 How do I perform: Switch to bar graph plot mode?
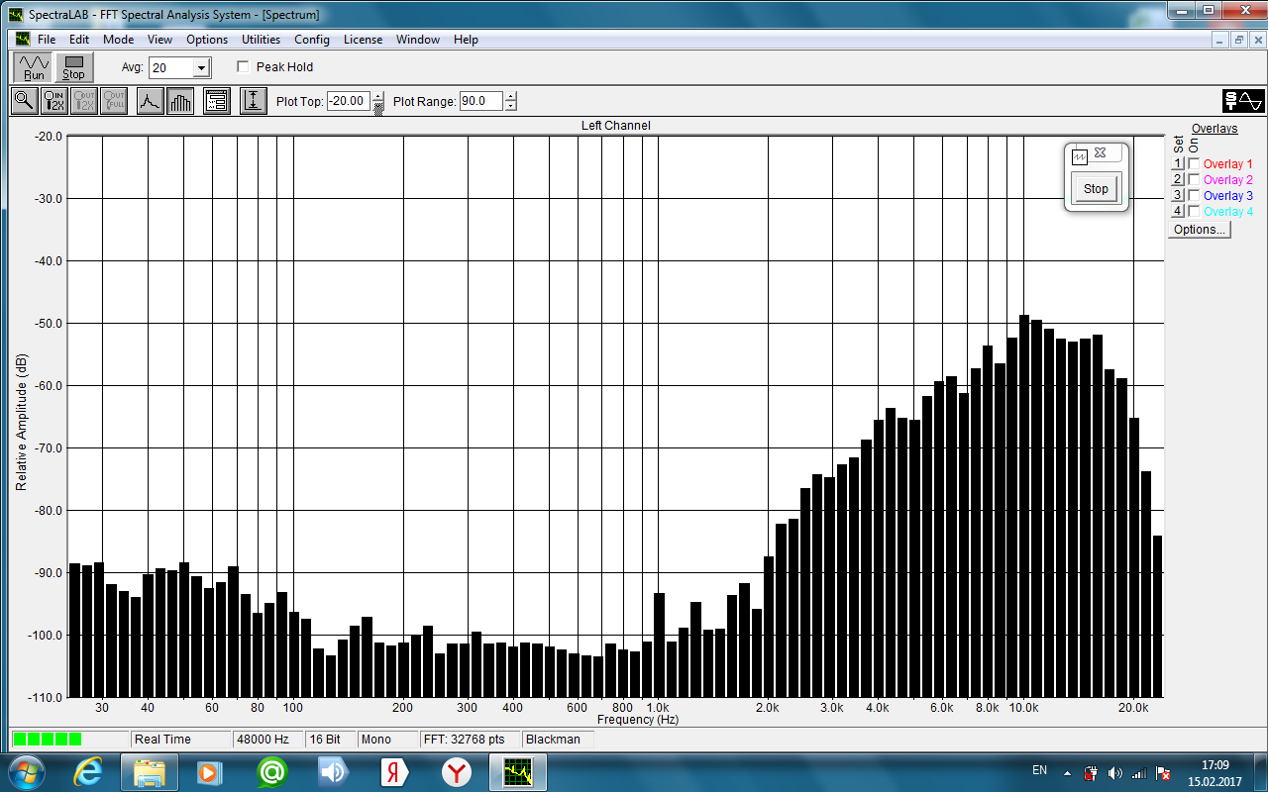(180, 101)
